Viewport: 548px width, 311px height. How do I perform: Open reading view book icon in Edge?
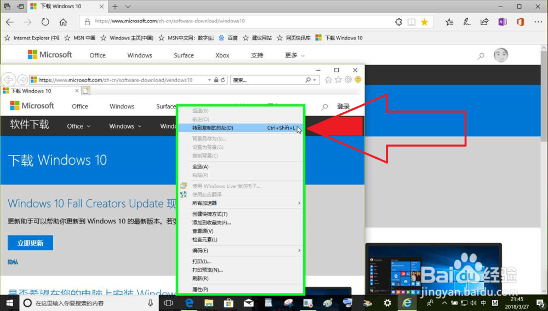[x=412, y=22]
